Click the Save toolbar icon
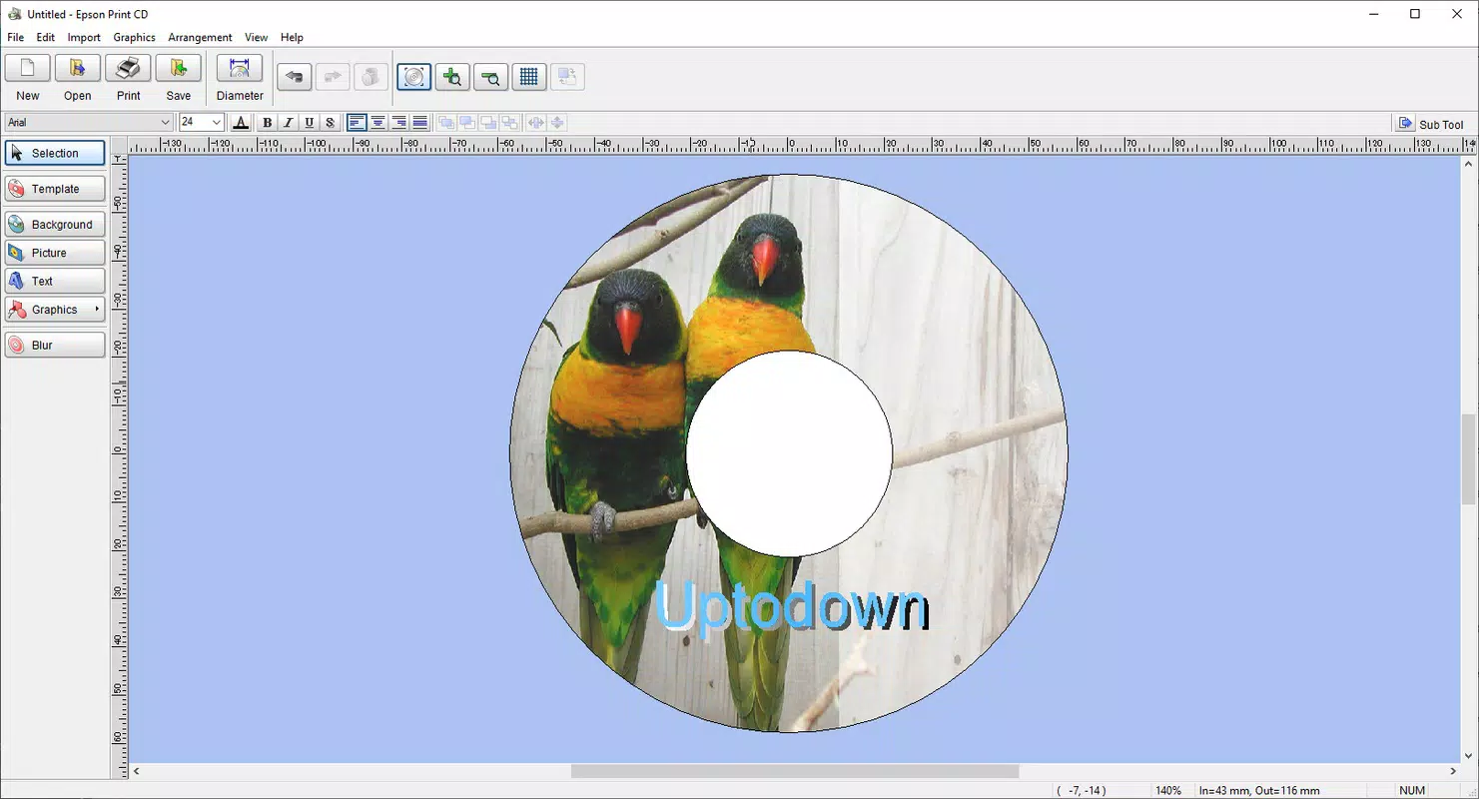 pyautogui.click(x=178, y=69)
